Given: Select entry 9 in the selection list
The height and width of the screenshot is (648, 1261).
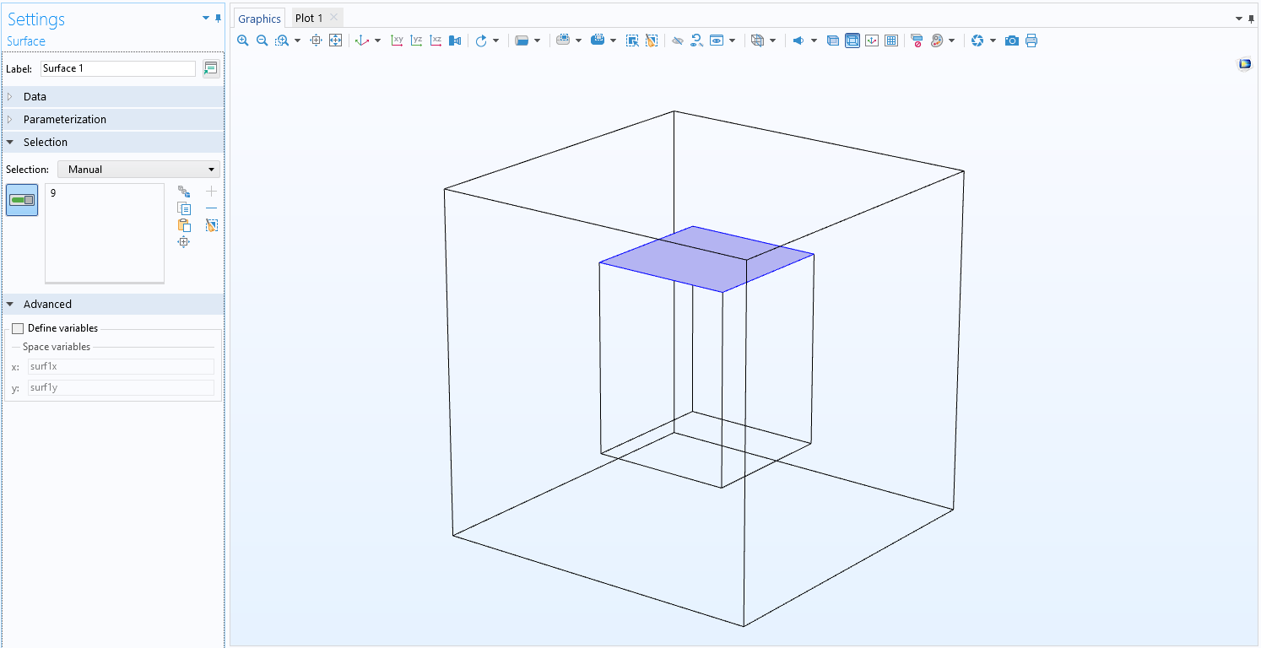Looking at the screenshot, I should click(x=54, y=193).
